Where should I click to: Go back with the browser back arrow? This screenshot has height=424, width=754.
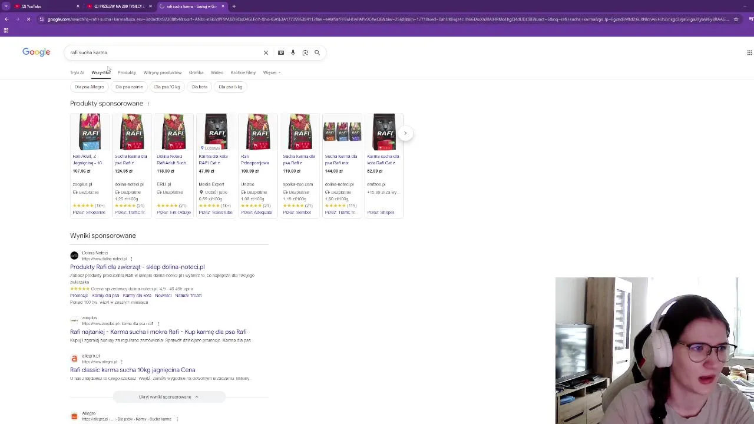coord(6,19)
